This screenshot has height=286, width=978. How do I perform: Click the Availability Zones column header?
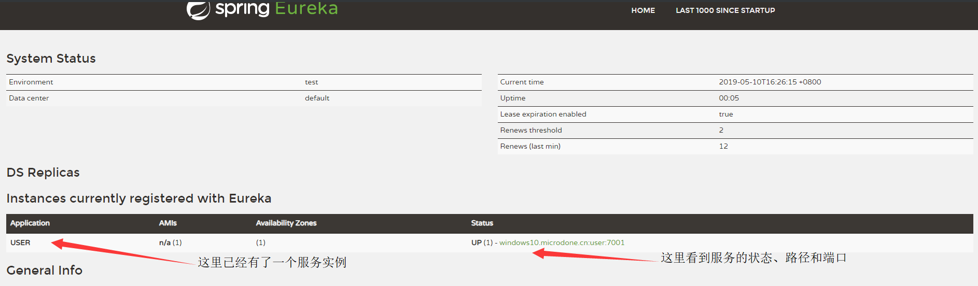click(x=286, y=223)
